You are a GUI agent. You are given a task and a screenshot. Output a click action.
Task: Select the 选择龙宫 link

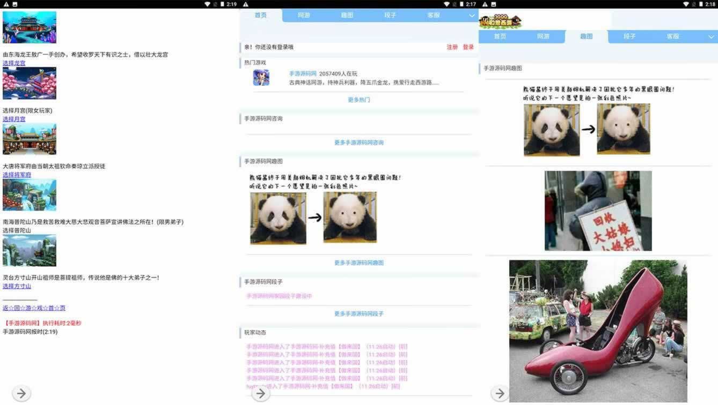coord(14,63)
